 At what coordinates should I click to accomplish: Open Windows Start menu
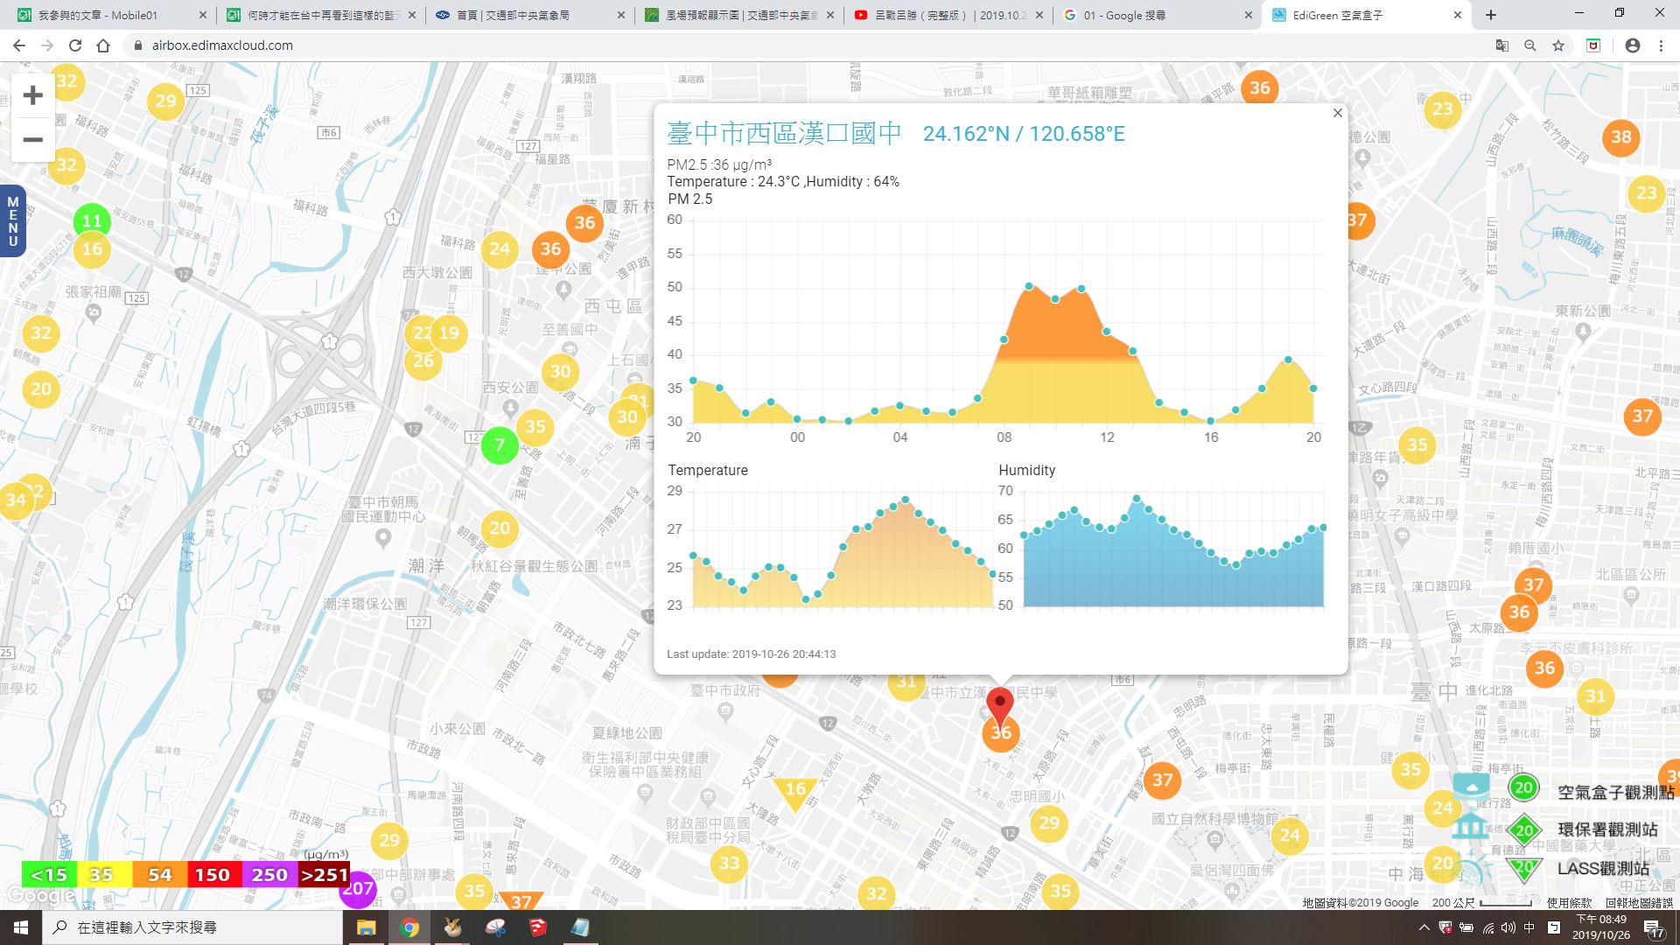point(21,927)
